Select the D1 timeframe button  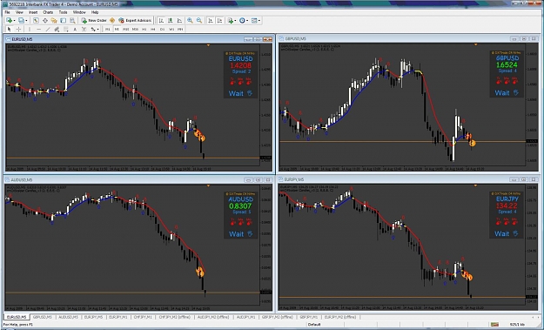pyautogui.click(x=162, y=29)
